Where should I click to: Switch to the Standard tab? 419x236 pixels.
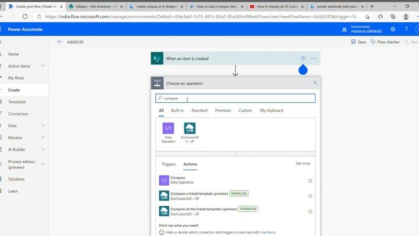(x=199, y=111)
